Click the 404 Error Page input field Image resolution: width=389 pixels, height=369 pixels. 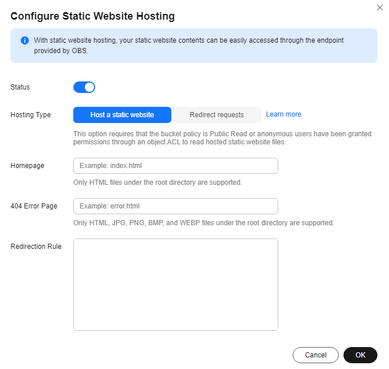click(175, 206)
